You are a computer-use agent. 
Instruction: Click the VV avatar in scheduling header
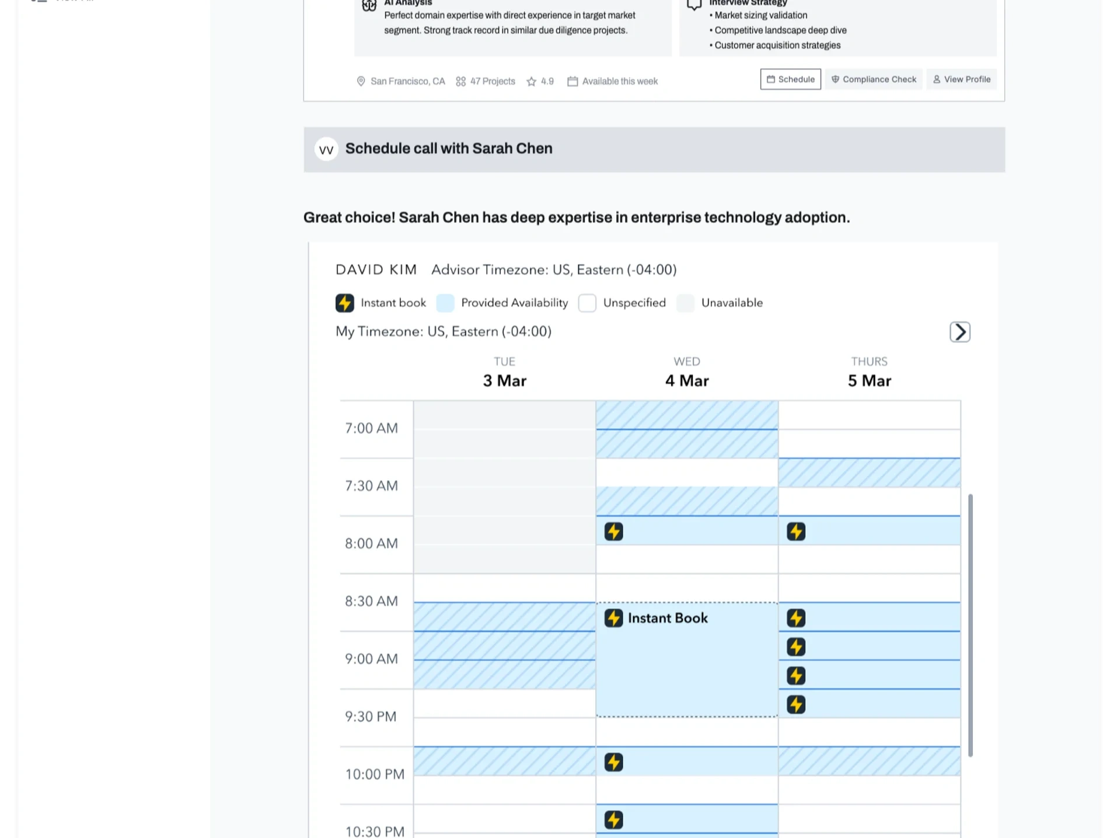tap(326, 149)
